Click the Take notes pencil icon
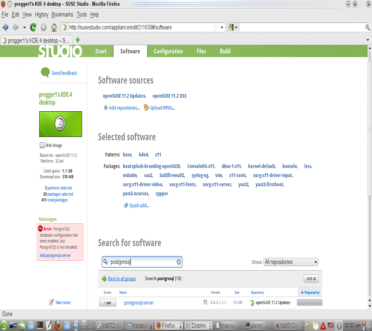 click(x=51, y=302)
